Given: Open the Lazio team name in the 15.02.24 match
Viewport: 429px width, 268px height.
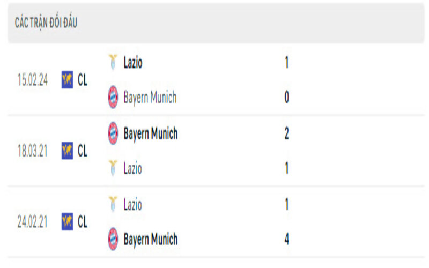Looking at the screenshot, I should click(x=133, y=63).
